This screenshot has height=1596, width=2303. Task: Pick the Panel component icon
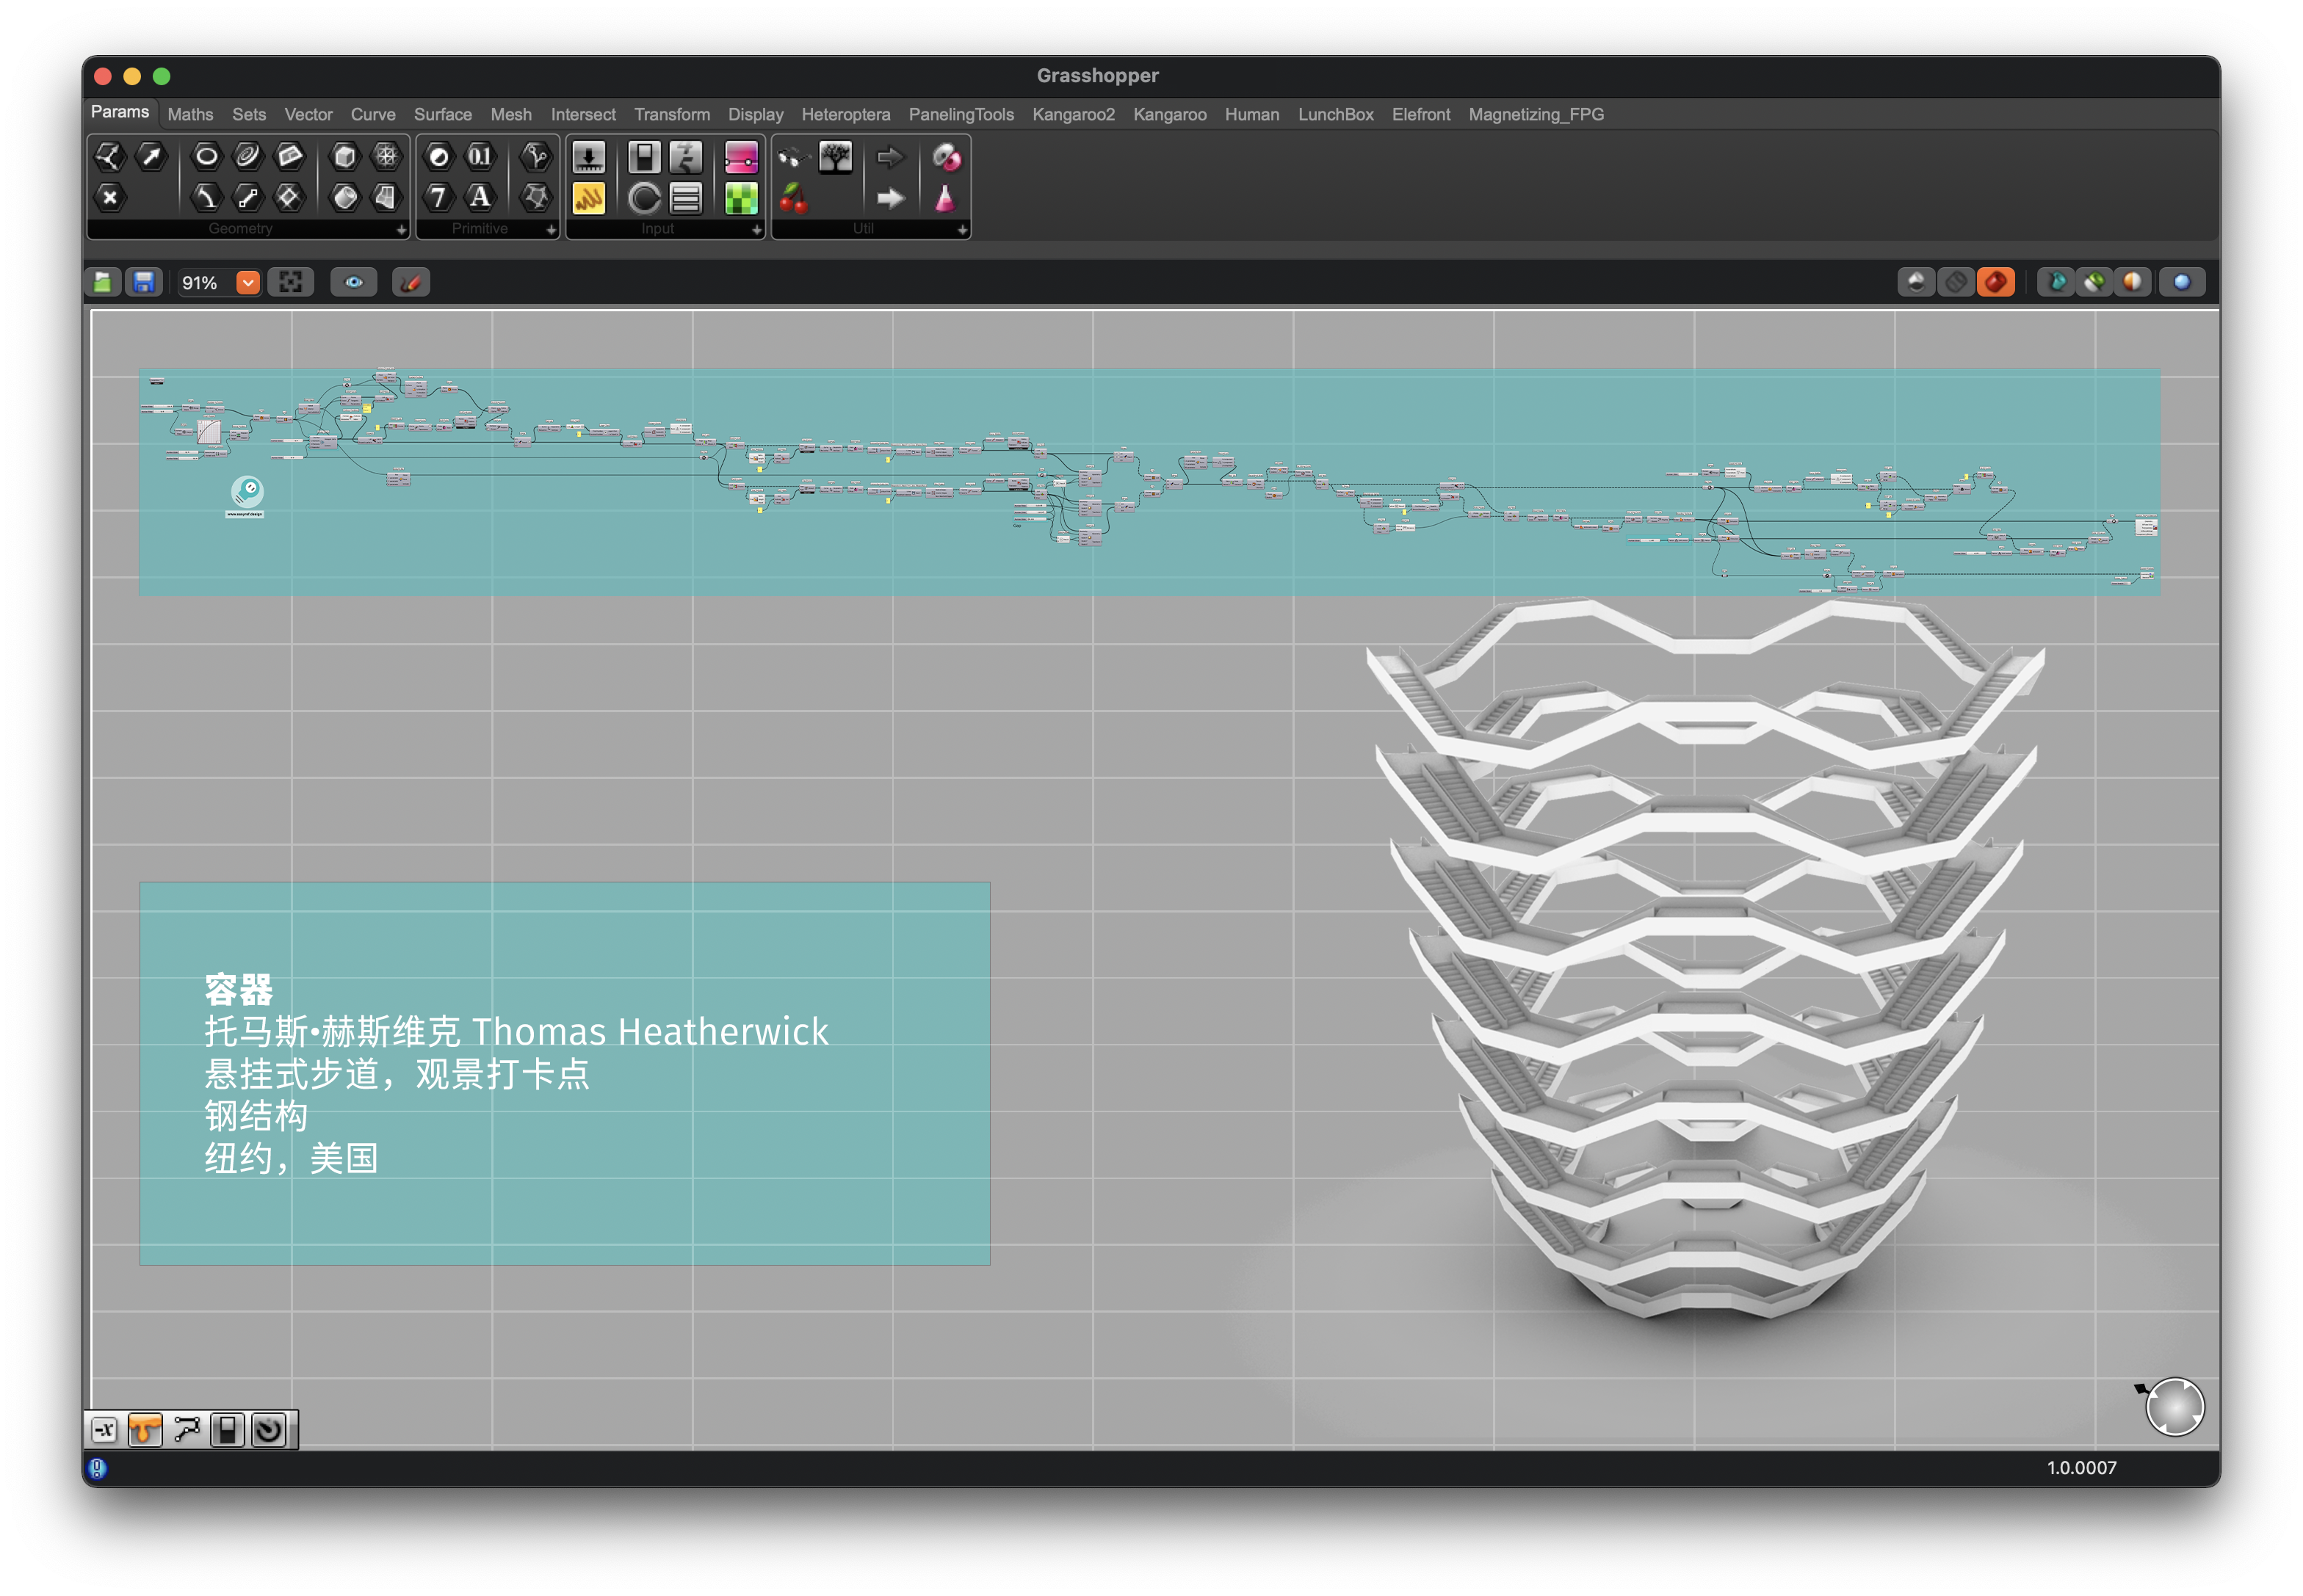pyautogui.click(x=588, y=198)
